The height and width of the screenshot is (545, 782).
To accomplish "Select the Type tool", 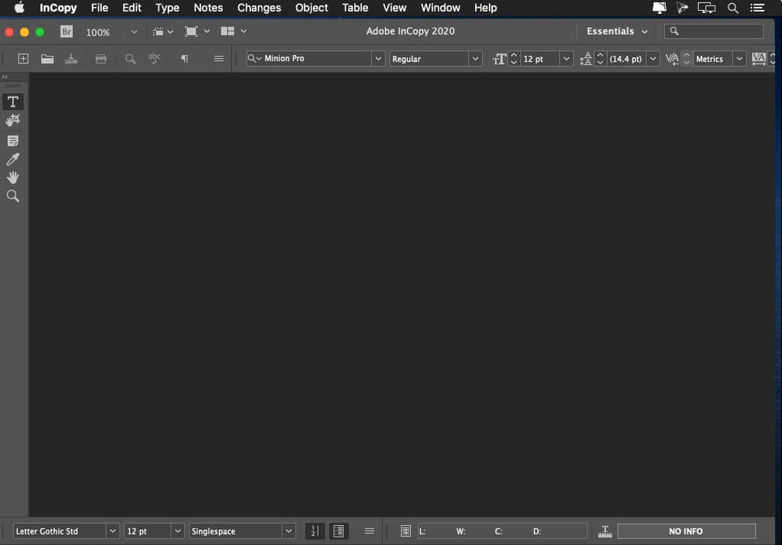I will pos(12,101).
